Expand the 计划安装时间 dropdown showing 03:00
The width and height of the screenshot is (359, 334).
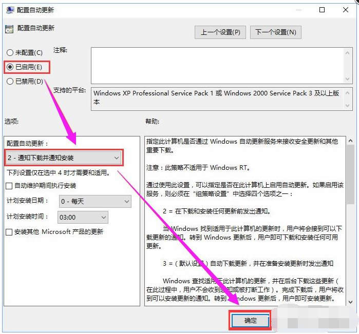tap(83, 218)
